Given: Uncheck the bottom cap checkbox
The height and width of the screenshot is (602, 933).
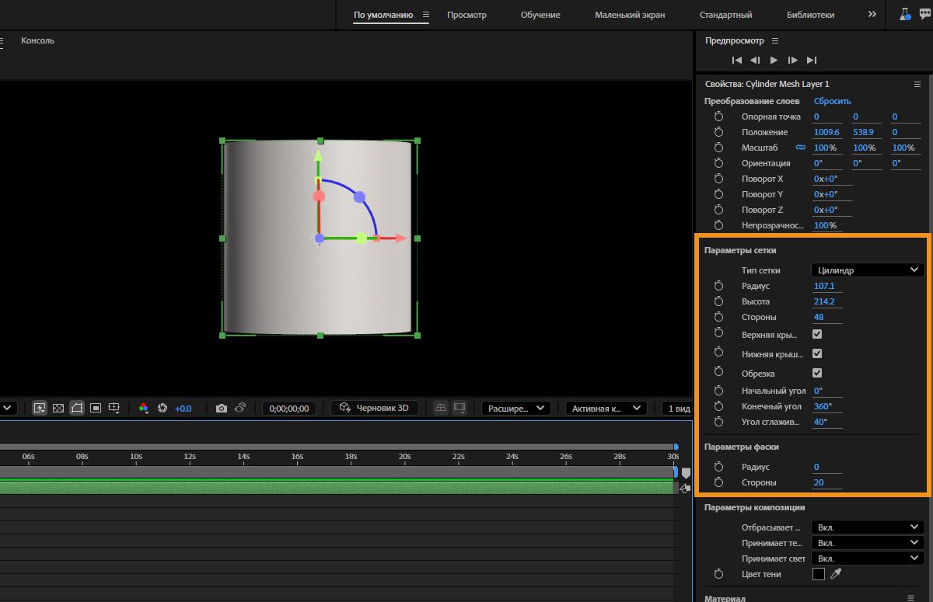Looking at the screenshot, I should pos(817,353).
